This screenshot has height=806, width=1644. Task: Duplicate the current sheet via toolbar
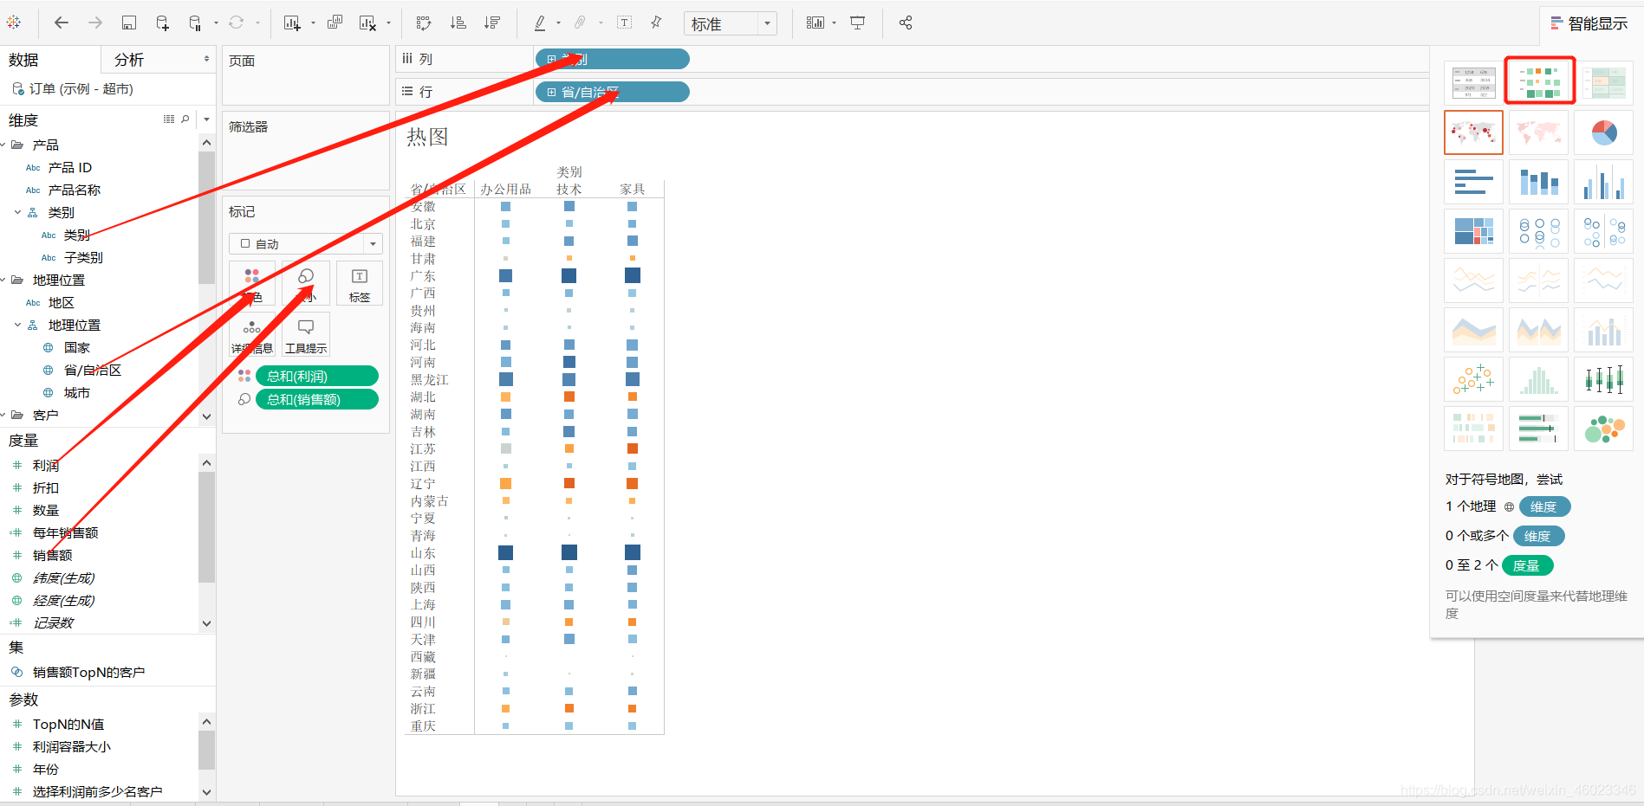[335, 23]
